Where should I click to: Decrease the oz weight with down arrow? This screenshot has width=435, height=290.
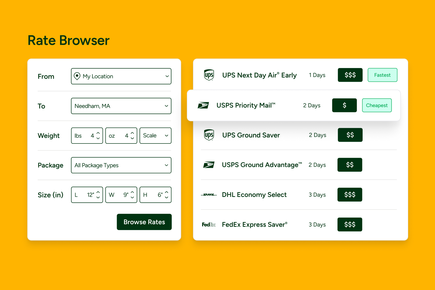click(x=132, y=138)
